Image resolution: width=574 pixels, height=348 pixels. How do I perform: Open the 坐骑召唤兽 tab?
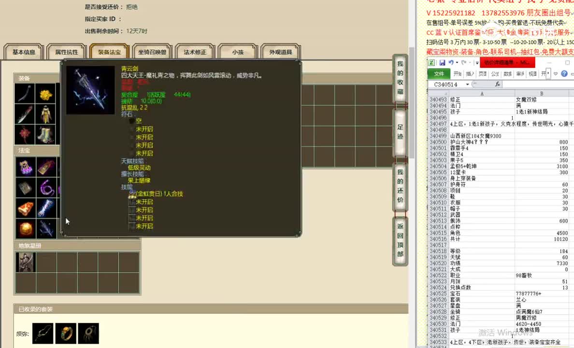[152, 52]
